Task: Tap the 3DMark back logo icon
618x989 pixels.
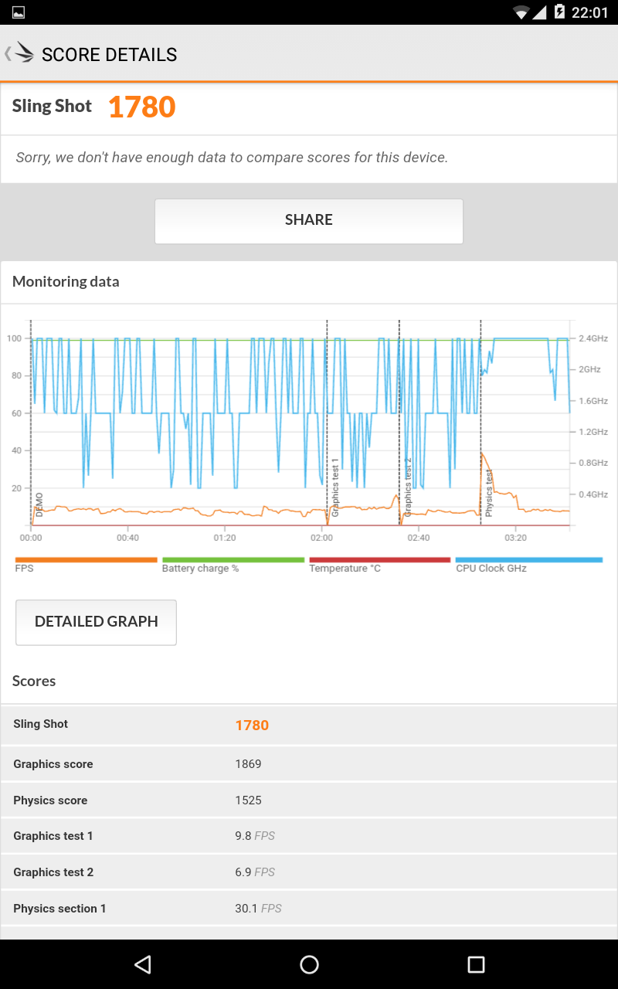Action: click(19, 53)
